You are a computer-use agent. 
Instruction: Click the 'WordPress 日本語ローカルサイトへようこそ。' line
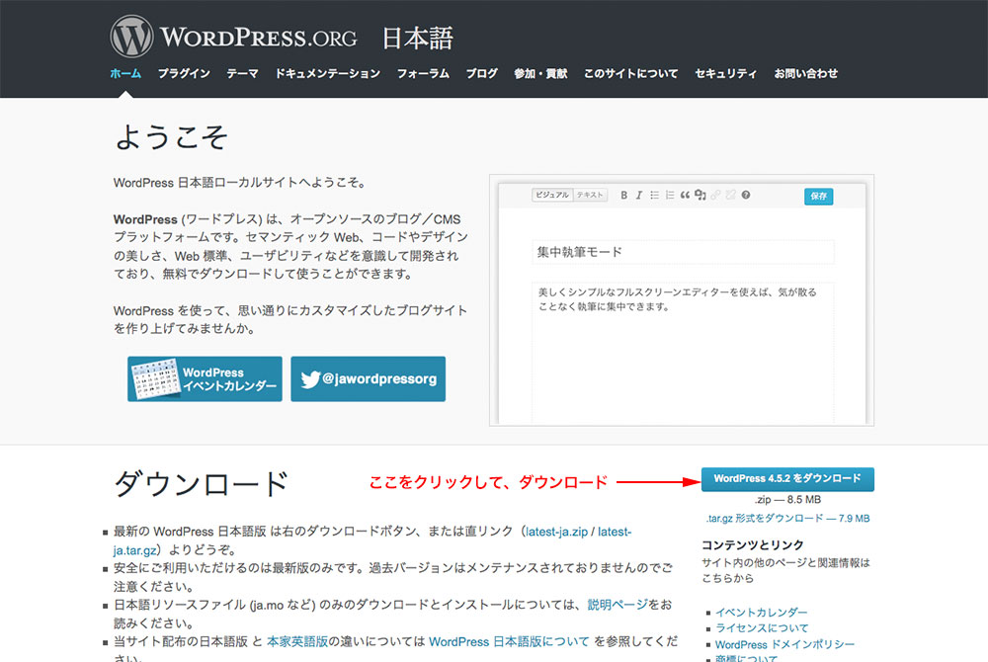point(240,183)
